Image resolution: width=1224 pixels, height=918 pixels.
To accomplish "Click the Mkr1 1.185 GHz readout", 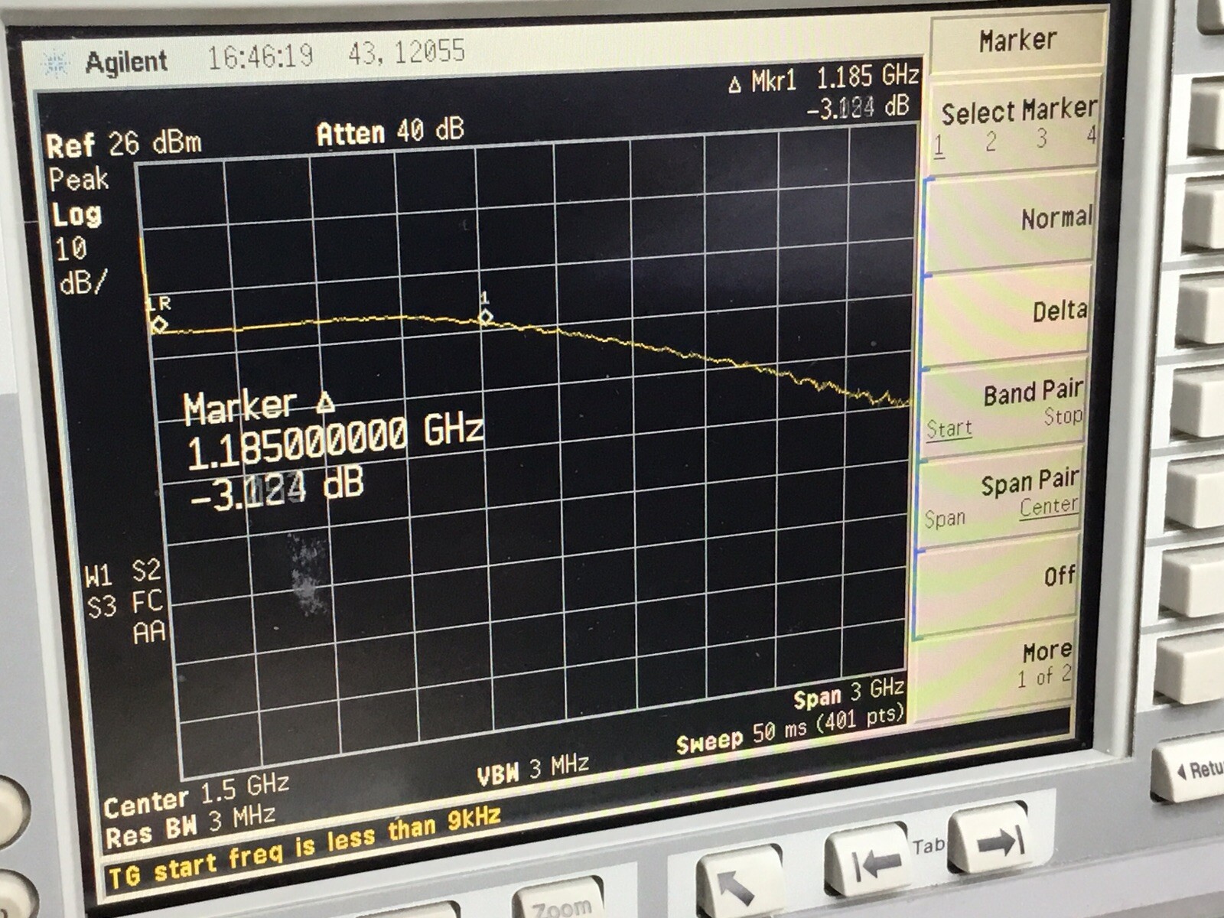I will 835,78.
